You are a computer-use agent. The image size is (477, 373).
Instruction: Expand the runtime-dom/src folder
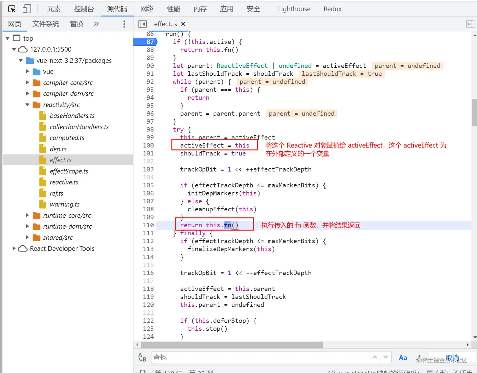27,226
